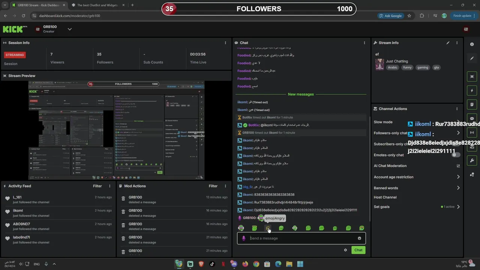Expand GRB100 channel dropdown
Screen dimensions: 480x270
click(70, 29)
